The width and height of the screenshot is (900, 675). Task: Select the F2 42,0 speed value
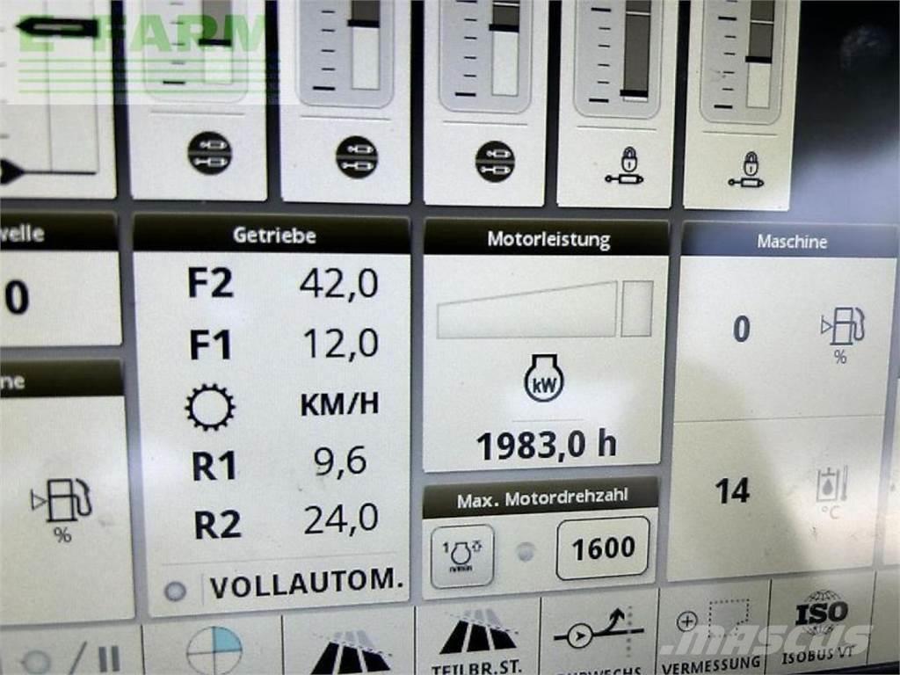click(x=338, y=284)
